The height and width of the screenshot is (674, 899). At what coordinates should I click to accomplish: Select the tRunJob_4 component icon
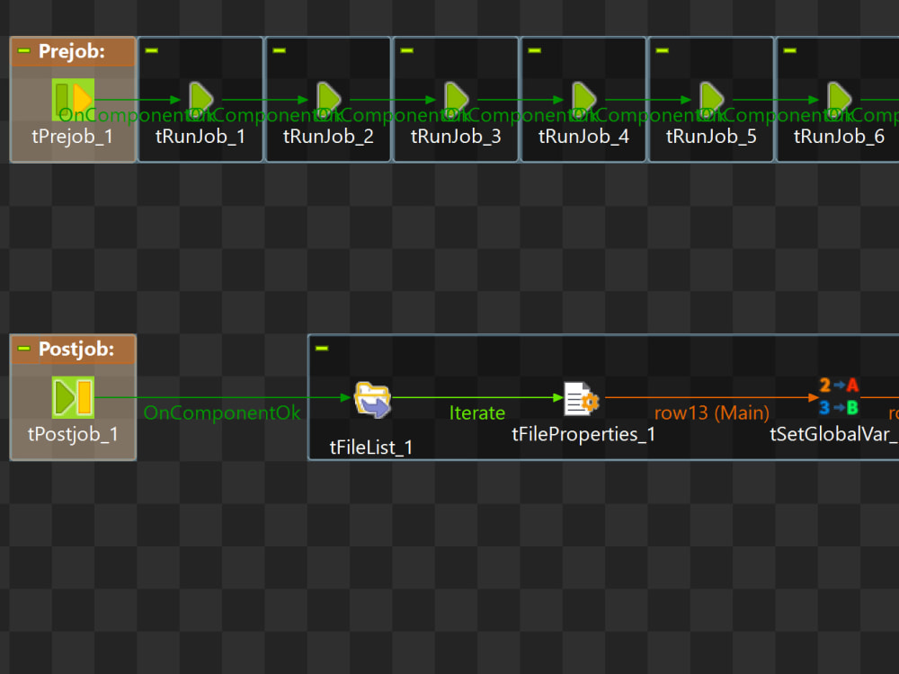click(584, 99)
